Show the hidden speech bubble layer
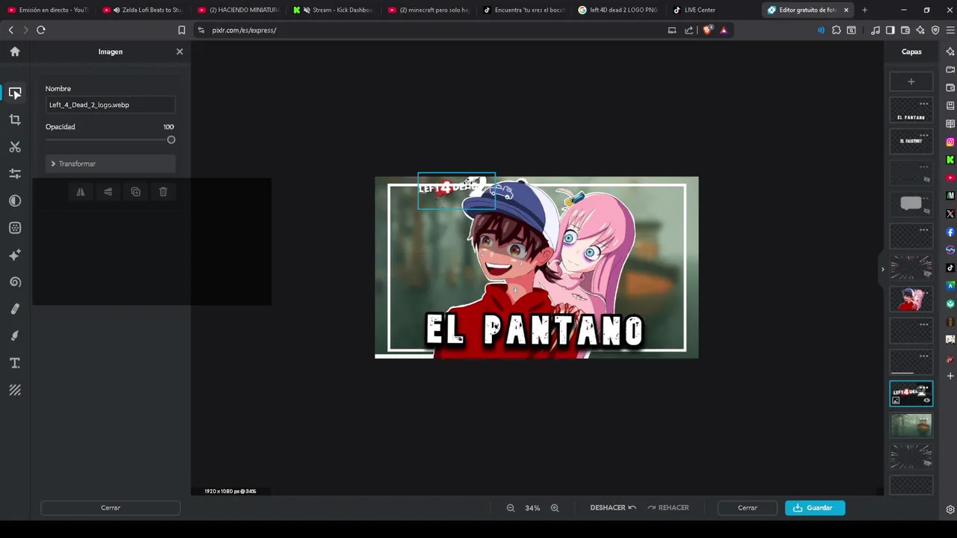The height and width of the screenshot is (538, 957). 926,211
